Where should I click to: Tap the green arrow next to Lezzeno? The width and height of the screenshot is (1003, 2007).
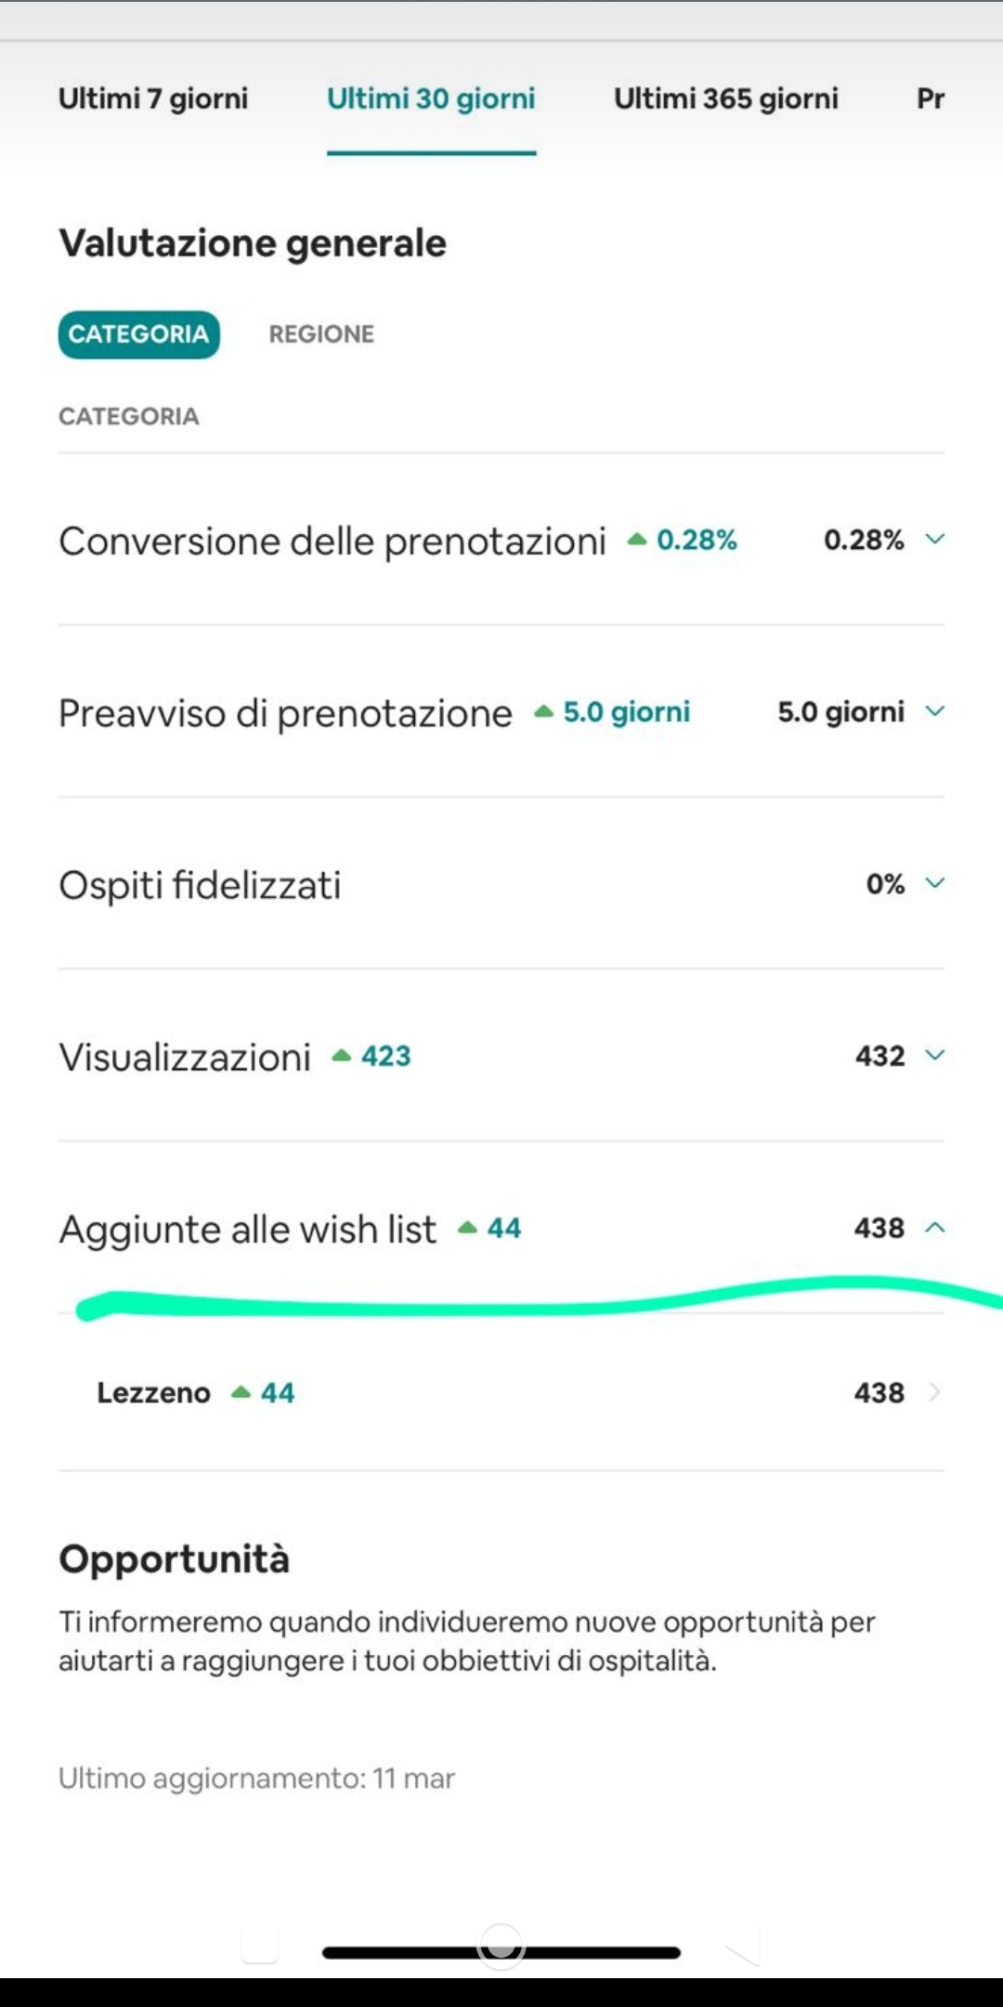[x=241, y=1392]
